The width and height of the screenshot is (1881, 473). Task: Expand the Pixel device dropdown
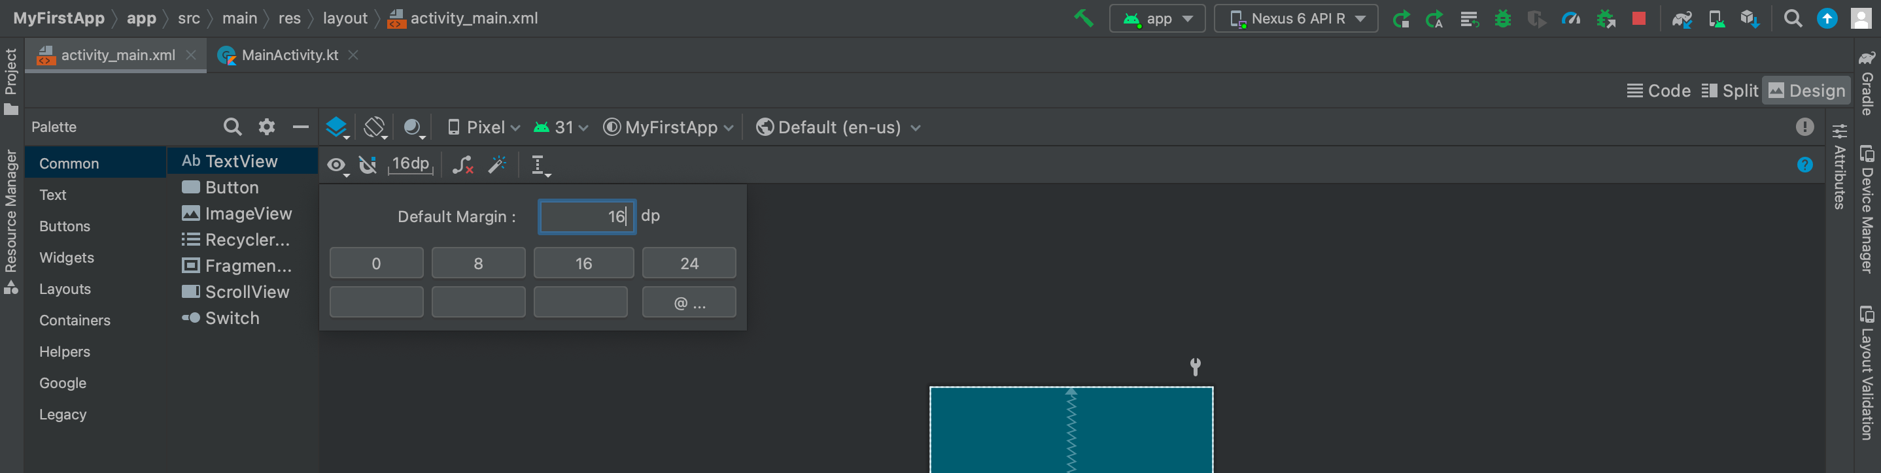[x=484, y=128]
